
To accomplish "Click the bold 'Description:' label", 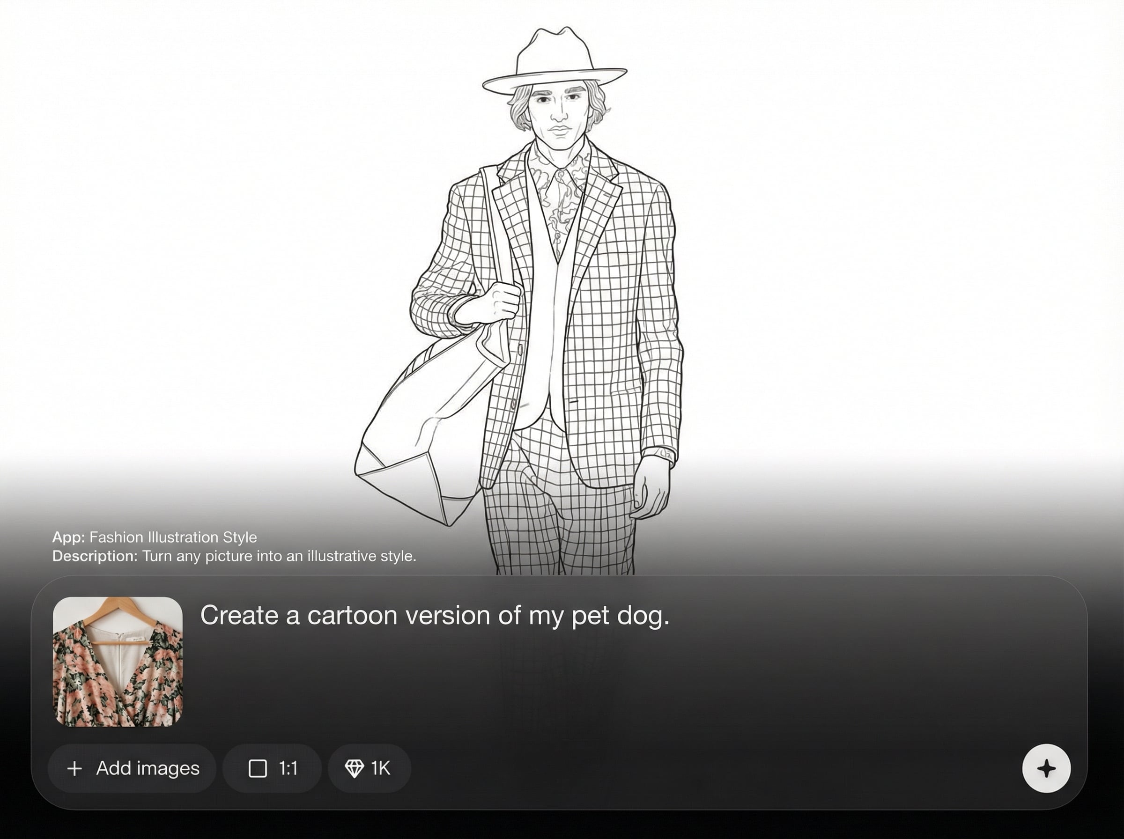I will pos(95,556).
